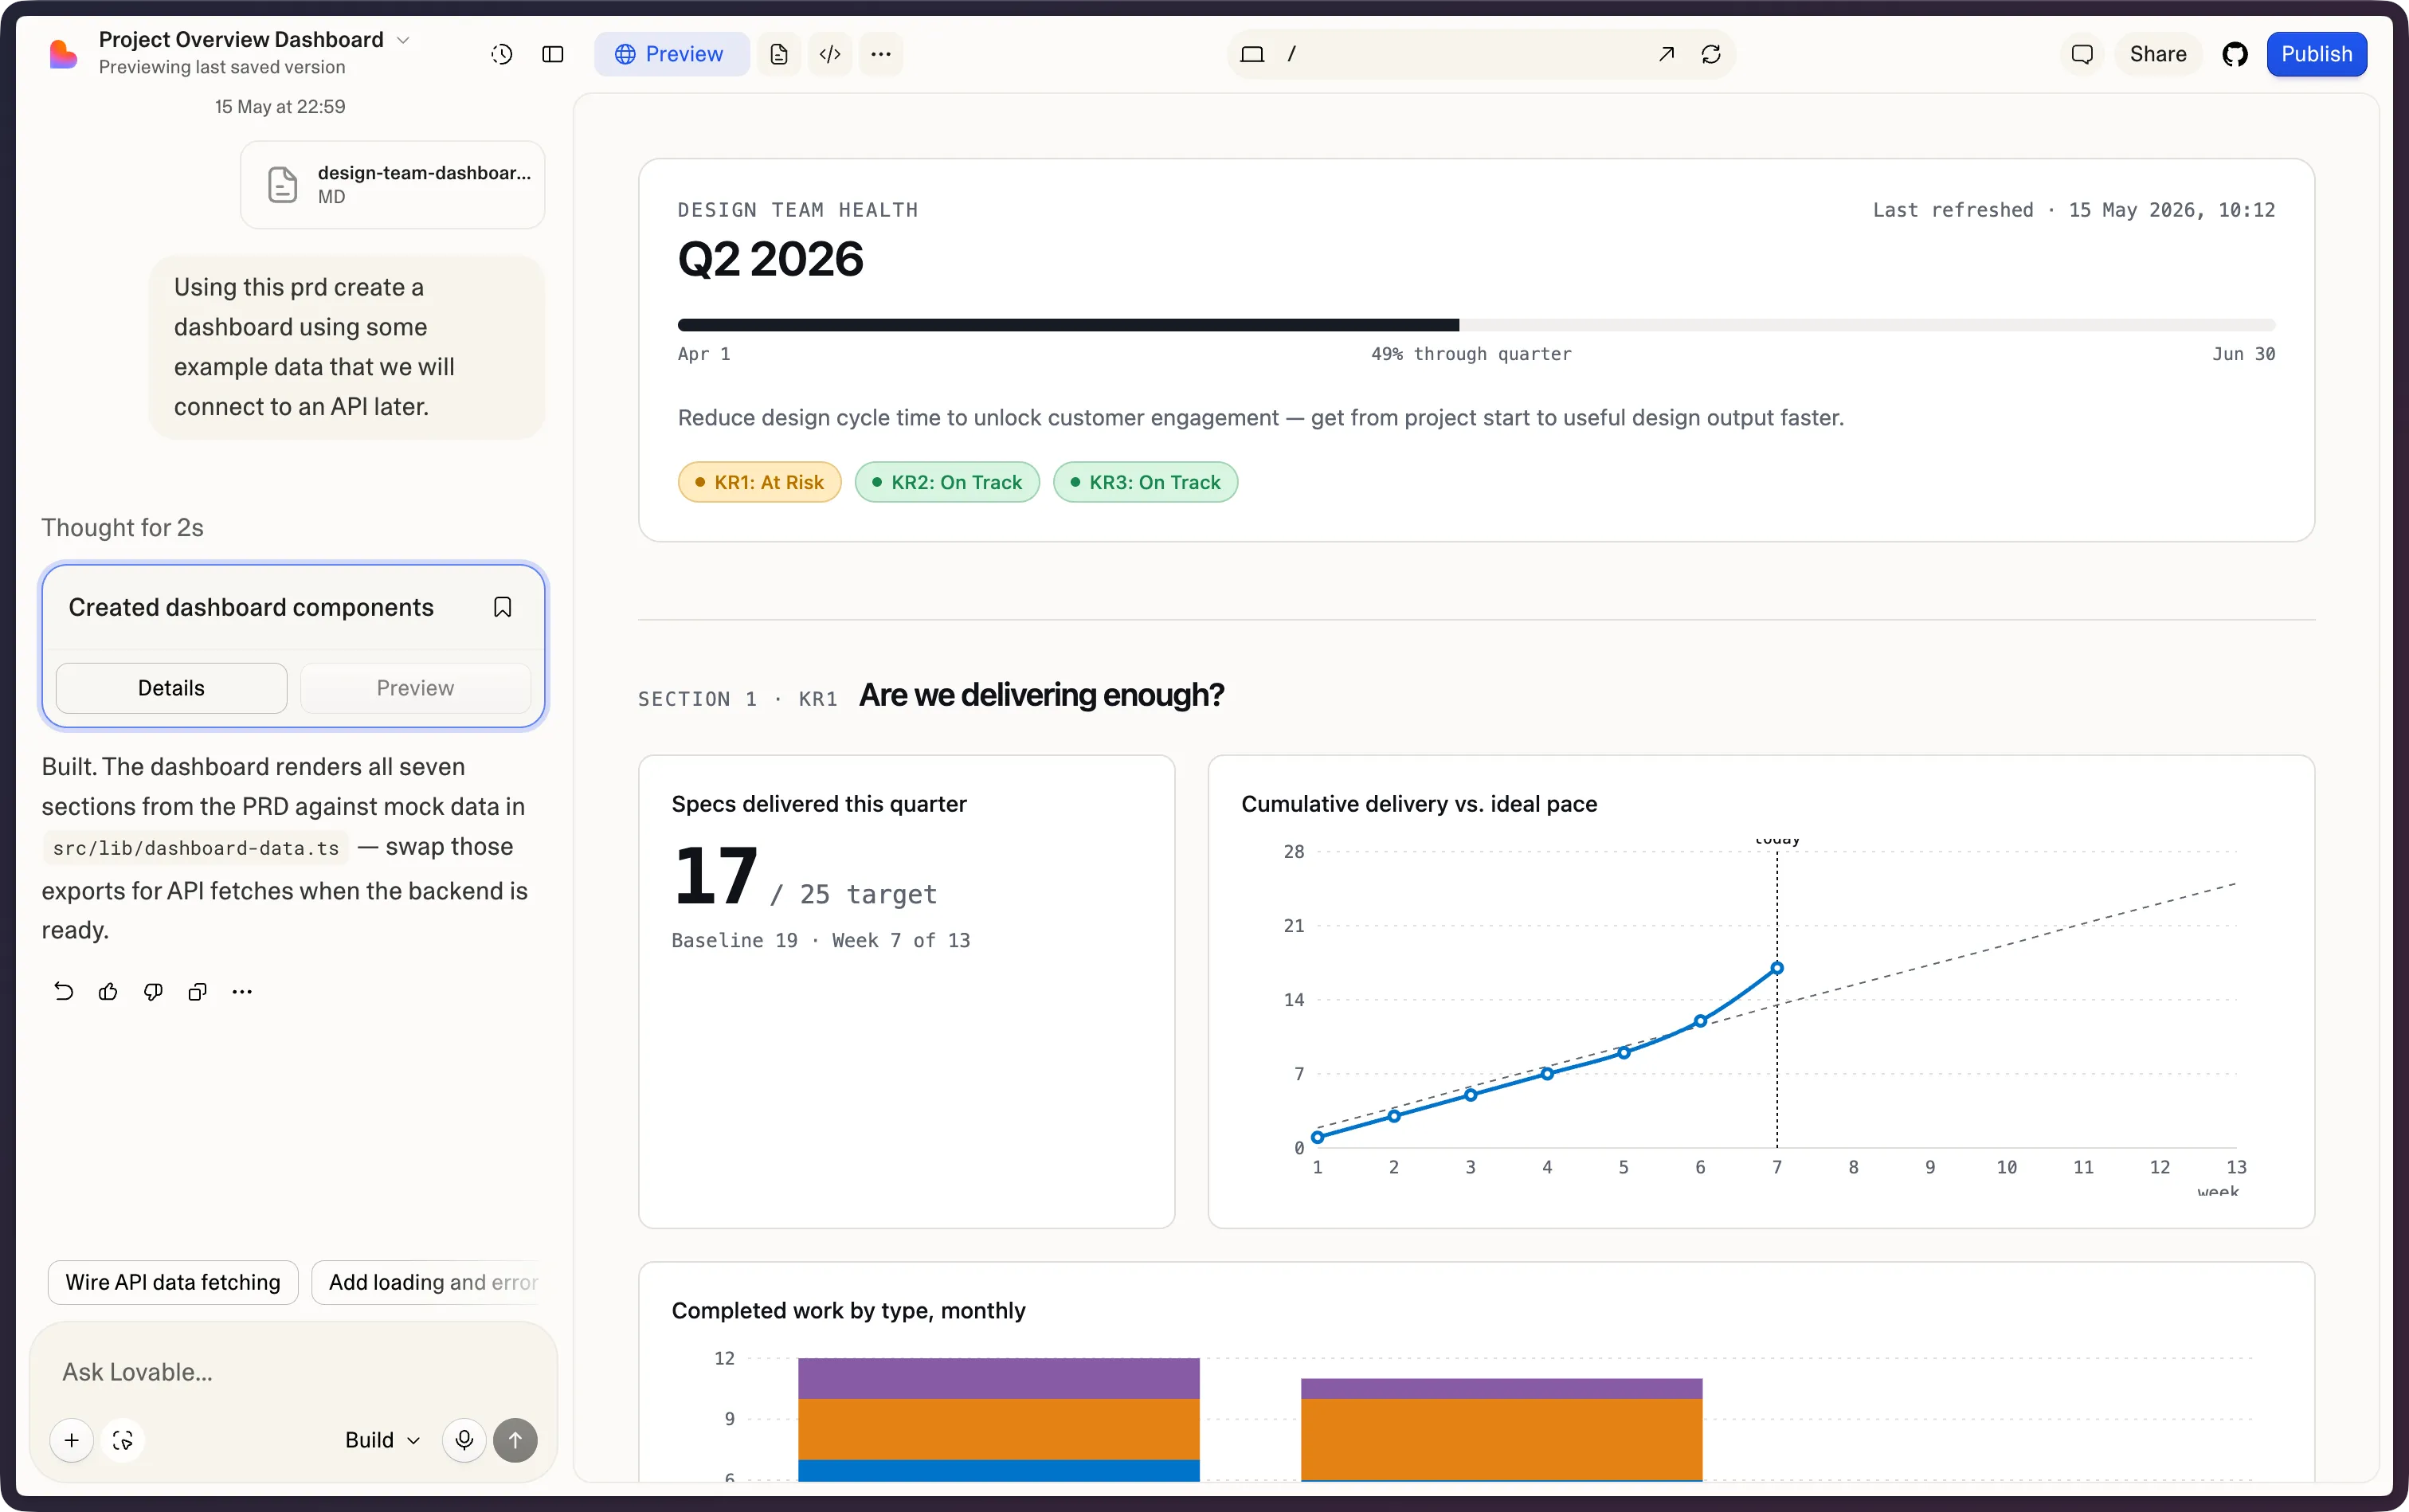Give thumbs down to the response

(x=153, y=991)
